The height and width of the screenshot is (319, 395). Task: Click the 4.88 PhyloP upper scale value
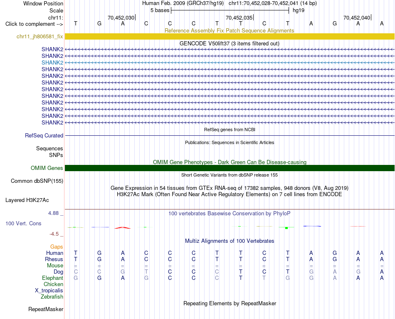pyautogui.click(x=53, y=213)
